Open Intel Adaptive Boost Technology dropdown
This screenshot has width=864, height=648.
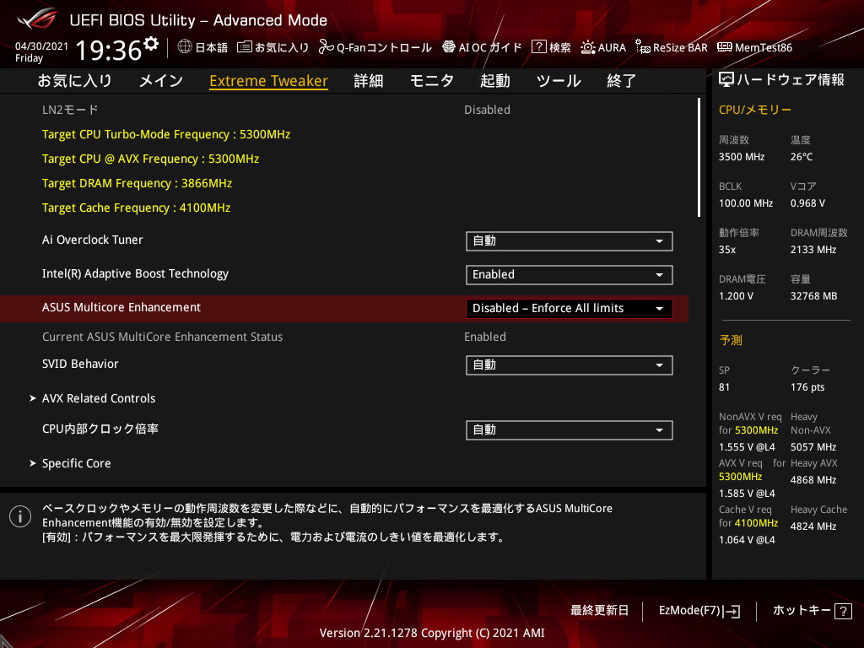pos(570,274)
